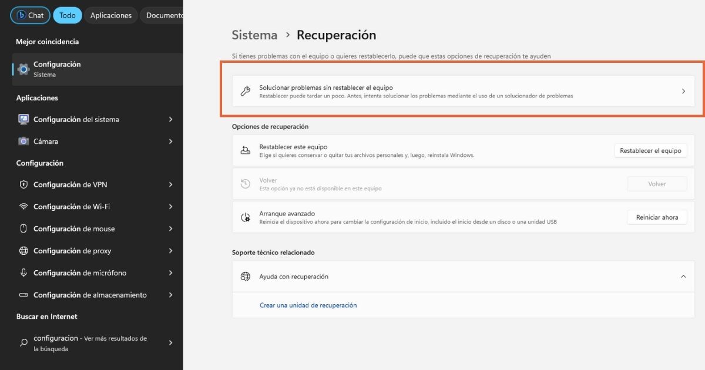Expand chevron beside configuracion web search
This screenshot has height=370, width=705.
coord(170,343)
